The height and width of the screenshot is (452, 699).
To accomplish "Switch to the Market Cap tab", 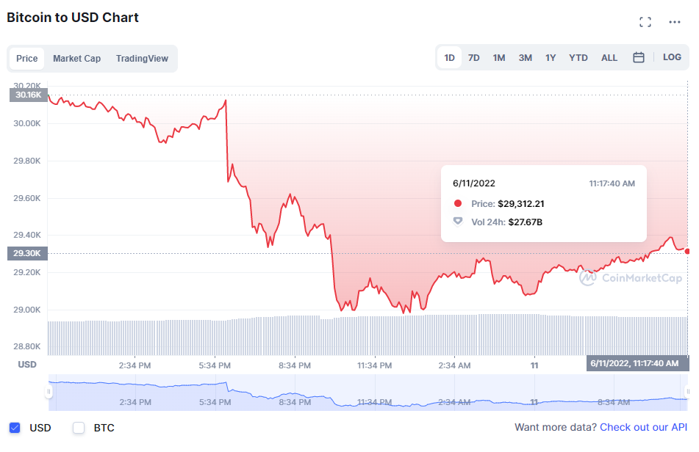I will point(76,58).
